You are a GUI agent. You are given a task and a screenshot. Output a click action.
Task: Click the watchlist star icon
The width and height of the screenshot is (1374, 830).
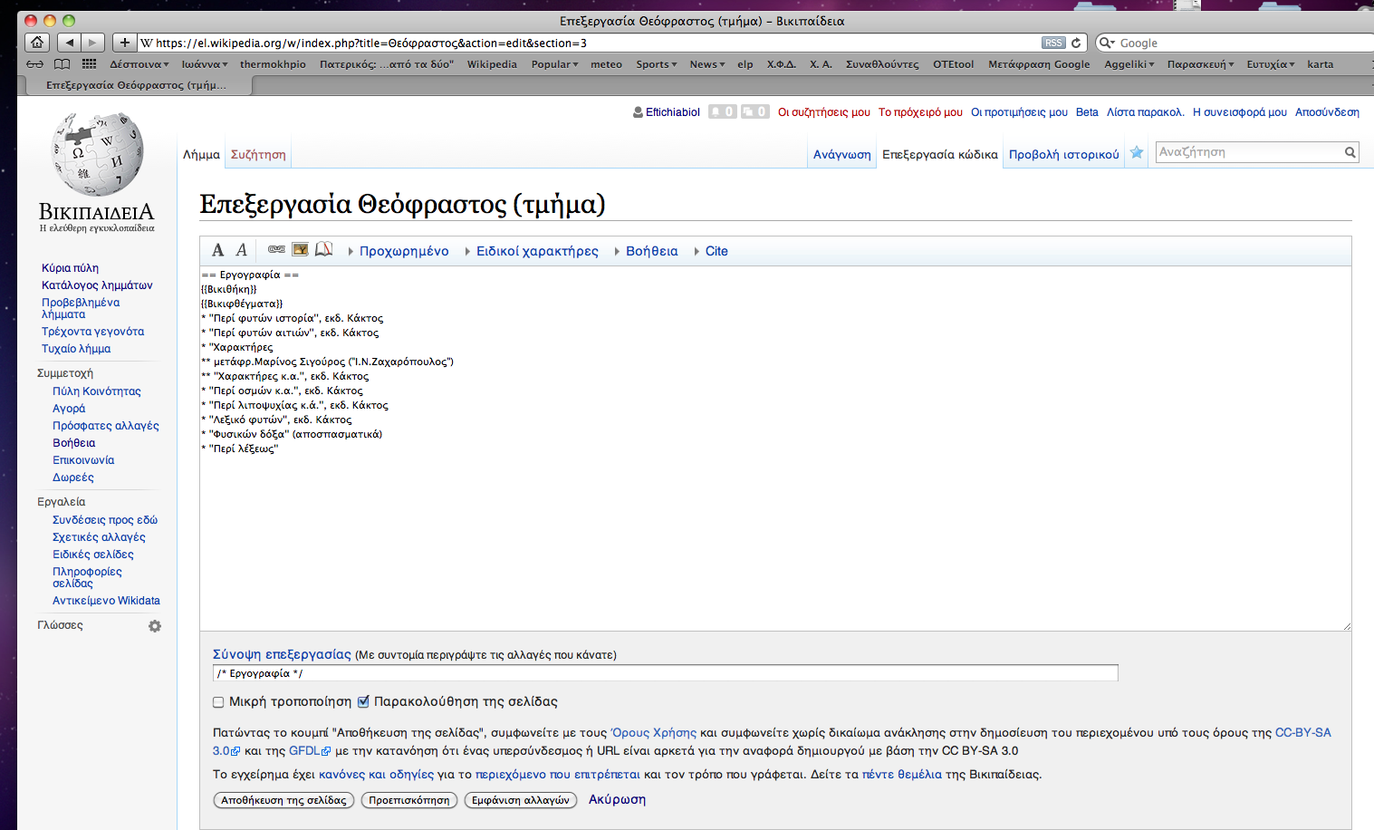click(x=1137, y=153)
